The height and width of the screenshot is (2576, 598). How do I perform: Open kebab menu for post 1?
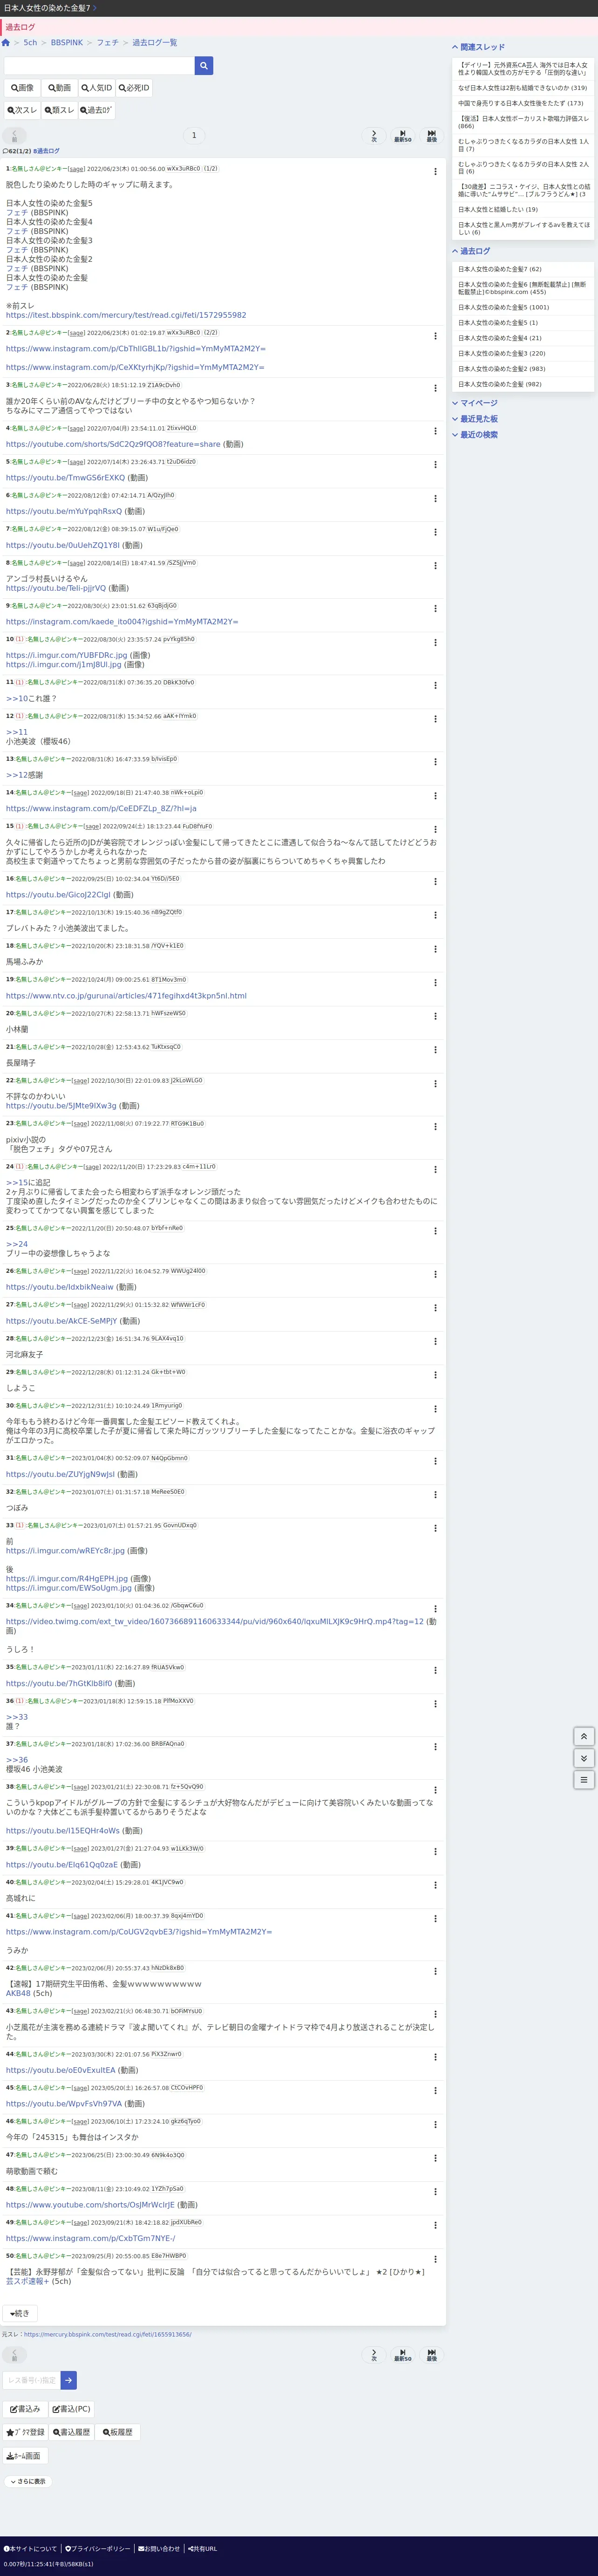tap(435, 172)
